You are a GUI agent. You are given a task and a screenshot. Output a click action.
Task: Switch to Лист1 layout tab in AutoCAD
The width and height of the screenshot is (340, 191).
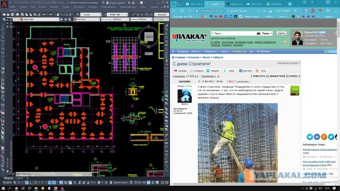point(20,178)
